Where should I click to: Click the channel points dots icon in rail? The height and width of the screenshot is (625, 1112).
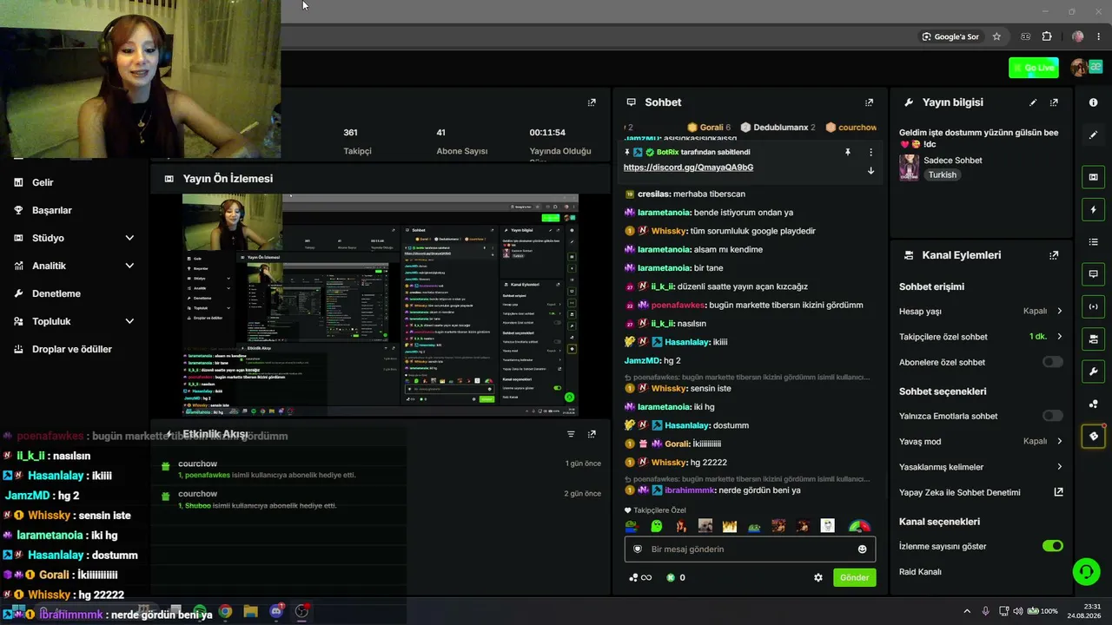click(1093, 404)
